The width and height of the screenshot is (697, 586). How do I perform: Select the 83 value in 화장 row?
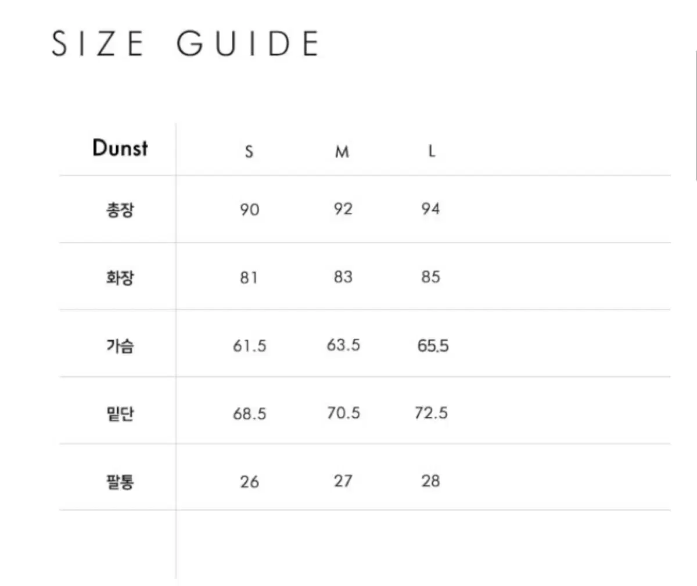click(343, 277)
